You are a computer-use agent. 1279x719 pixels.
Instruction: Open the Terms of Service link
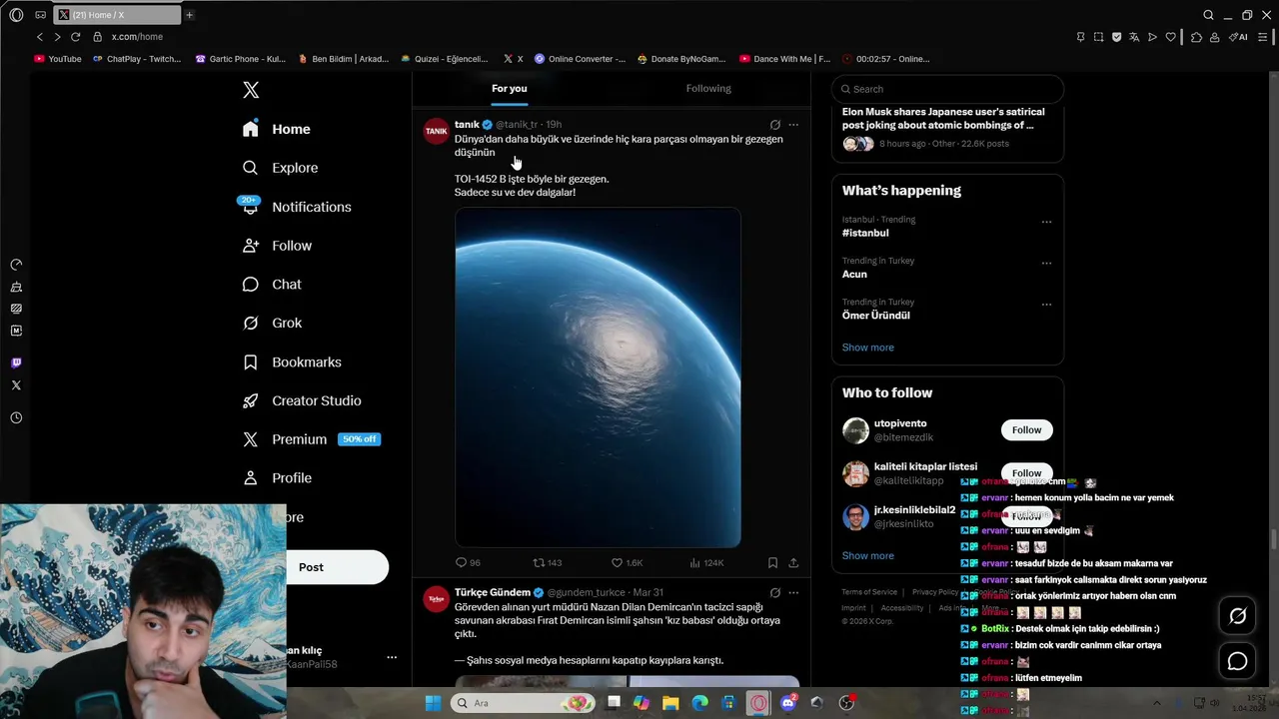(869, 592)
